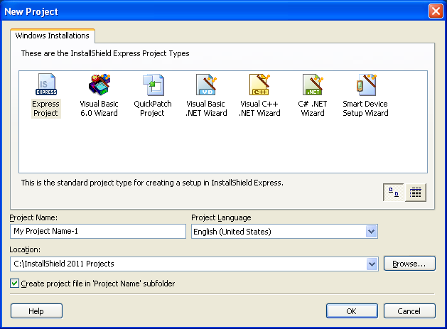Image resolution: width=447 pixels, height=329 pixels.
Task: Open the Windows Installations tab
Action: (x=52, y=36)
